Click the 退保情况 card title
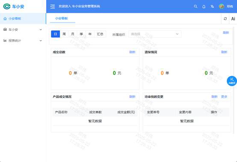Image resolution: width=237 pixels, height=162 pixels. (151, 52)
